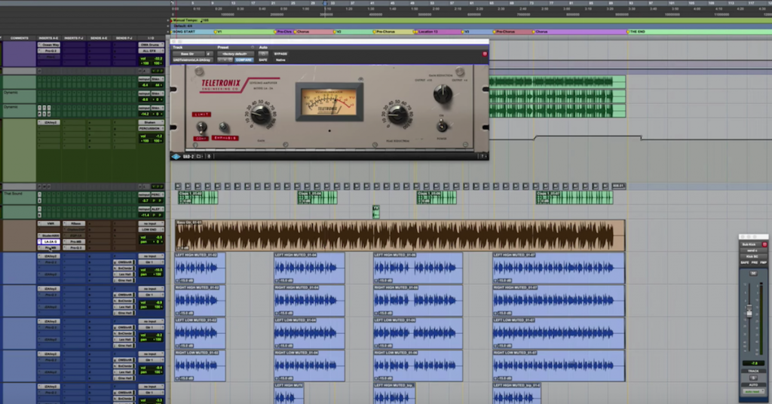Open the Pro-Q 2 insert on bass track
Viewport: 772px width, 404px height.
[74, 247]
